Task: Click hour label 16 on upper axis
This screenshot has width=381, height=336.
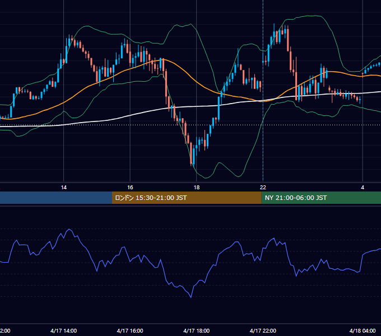Action: (130, 188)
